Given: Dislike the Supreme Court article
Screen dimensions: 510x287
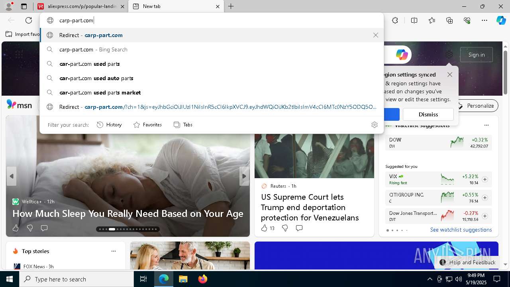Looking at the screenshot, I should point(285,228).
